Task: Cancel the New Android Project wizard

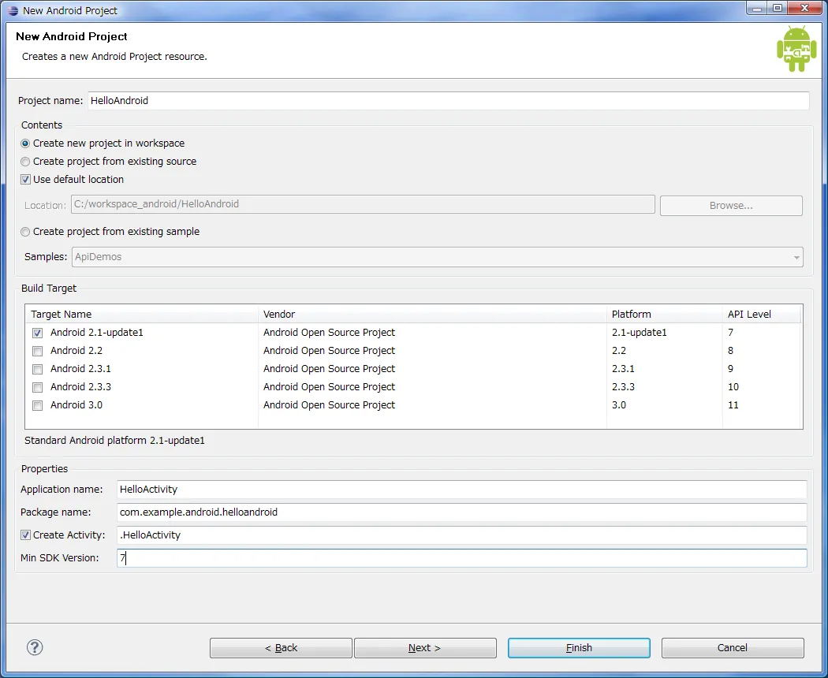Action: pyautogui.click(x=733, y=648)
